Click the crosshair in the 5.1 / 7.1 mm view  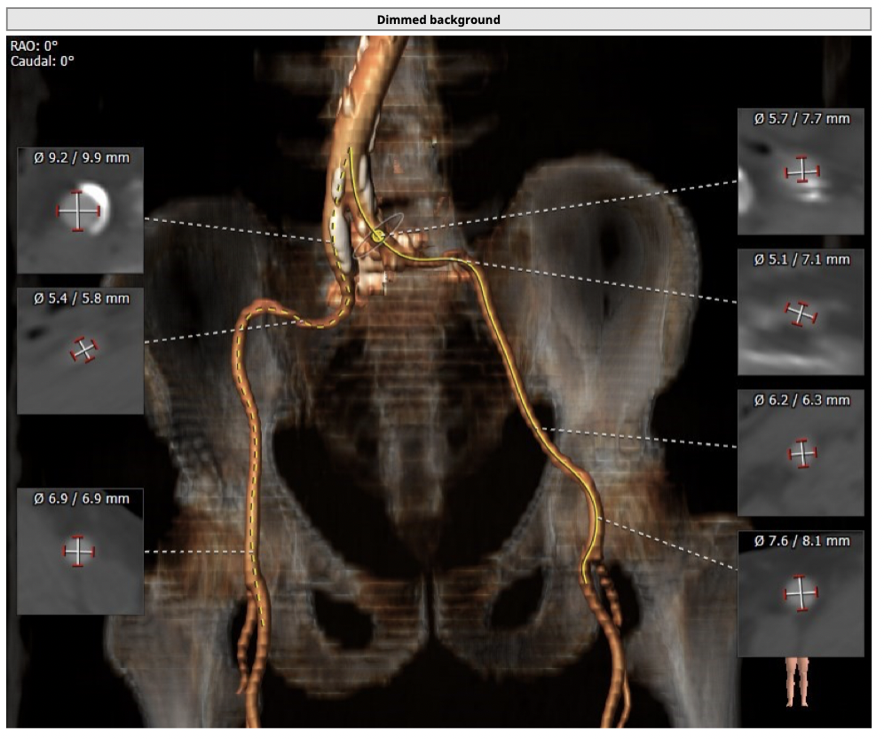801,313
